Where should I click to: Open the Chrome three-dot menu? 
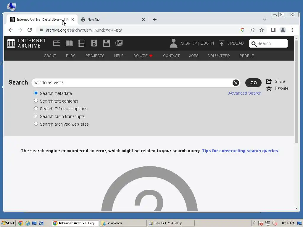(x=292, y=30)
